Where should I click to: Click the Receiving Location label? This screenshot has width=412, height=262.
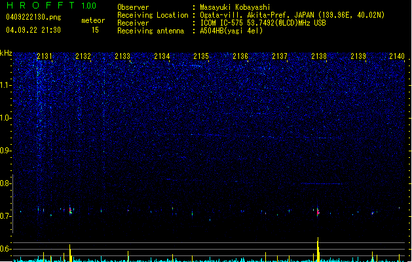pyautogui.click(x=153, y=15)
